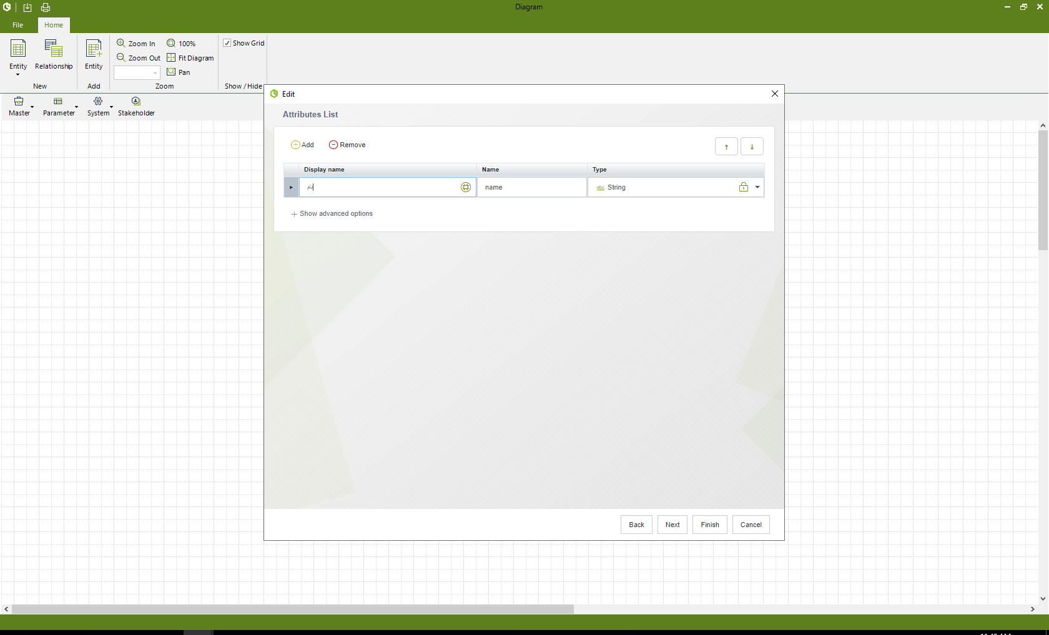Viewport: 1049px width, 635px height.
Task: Click the globe localization icon in Display name field
Action: 466,187
